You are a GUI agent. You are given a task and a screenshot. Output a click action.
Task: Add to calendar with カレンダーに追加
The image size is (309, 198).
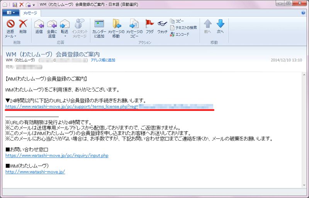[x=99, y=29]
